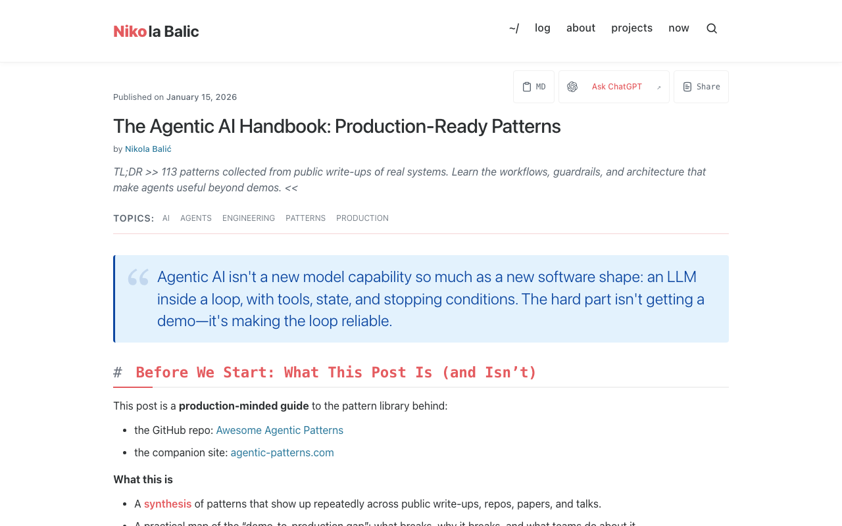Screen dimensions: 842x526
Task: Open the search icon in the header
Action: click(710, 28)
